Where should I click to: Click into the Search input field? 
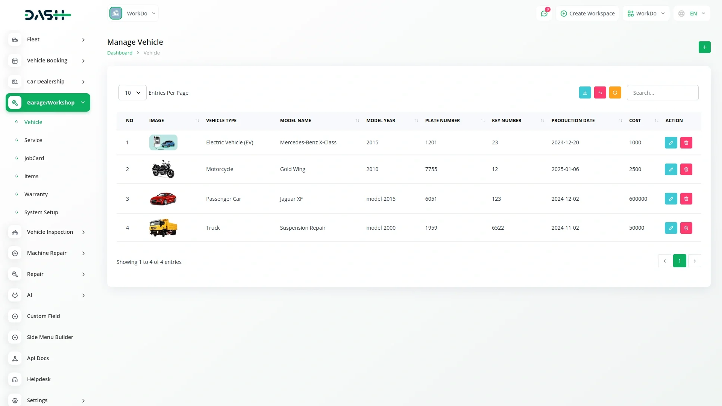[x=662, y=92]
